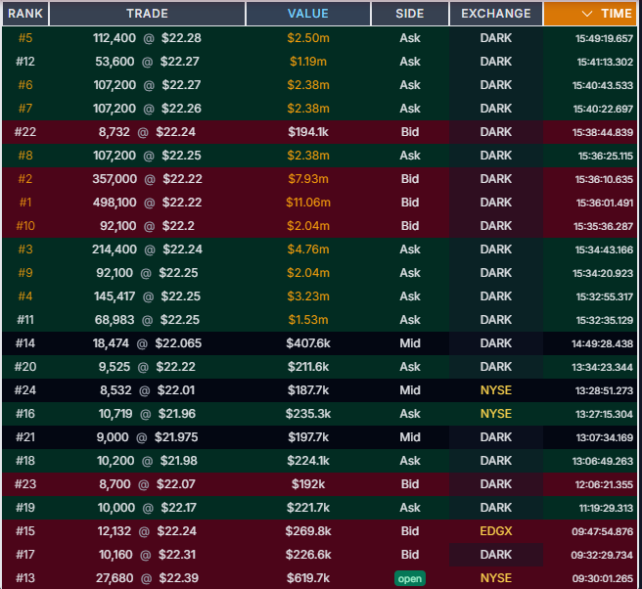Click value $3.23m

pyautogui.click(x=308, y=296)
